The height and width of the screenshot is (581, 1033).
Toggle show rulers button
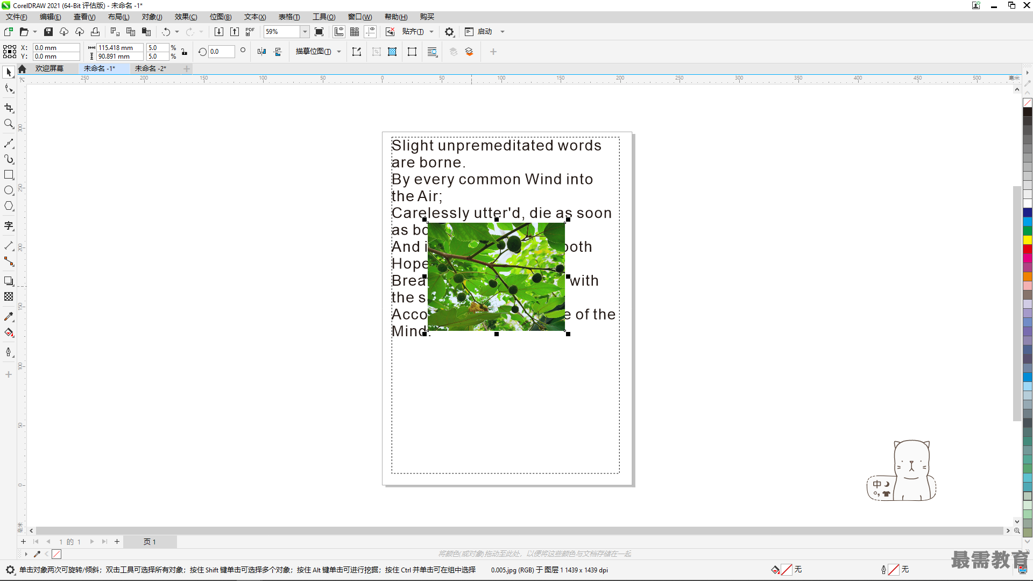tap(339, 32)
